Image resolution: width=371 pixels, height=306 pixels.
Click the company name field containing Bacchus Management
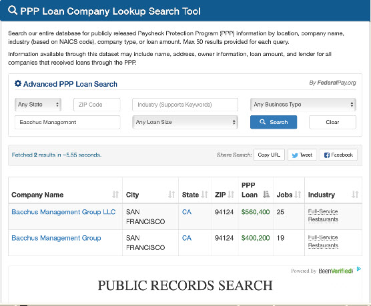67,122
